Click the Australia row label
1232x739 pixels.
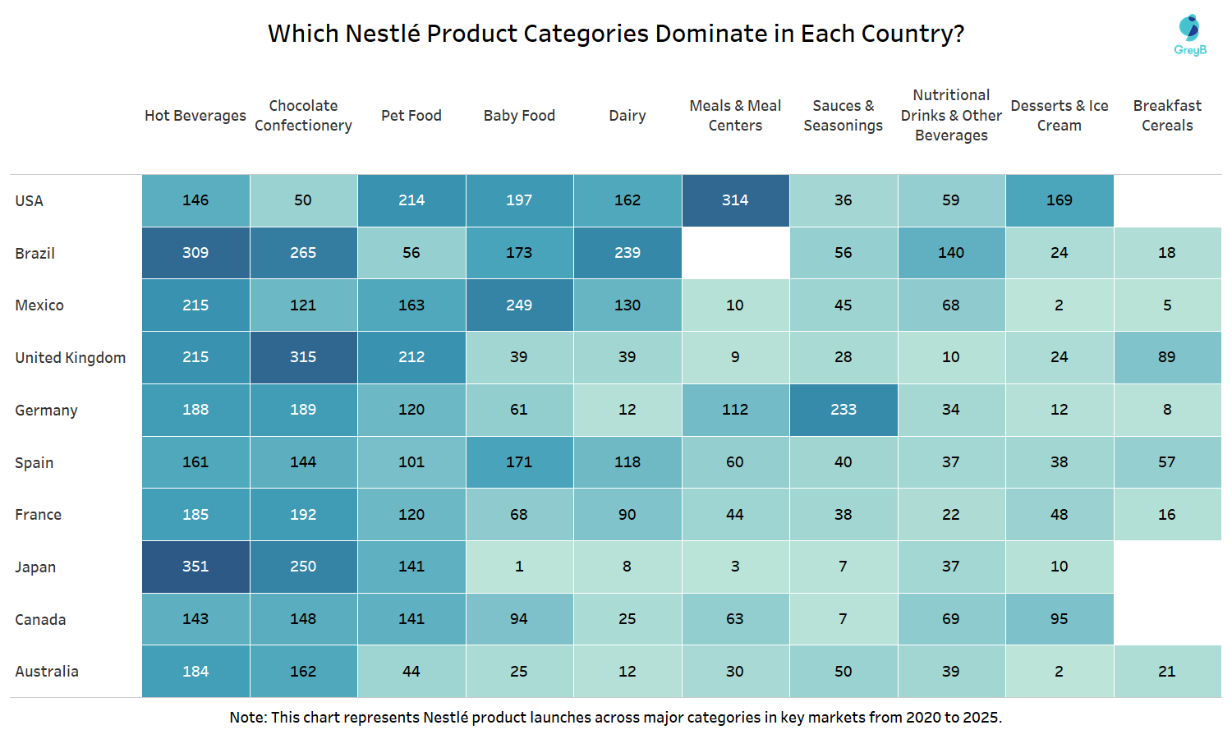[x=47, y=672]
